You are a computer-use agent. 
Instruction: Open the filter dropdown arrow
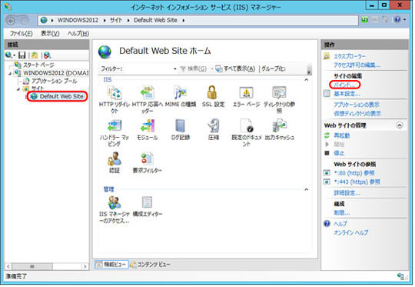pos(175,69)
